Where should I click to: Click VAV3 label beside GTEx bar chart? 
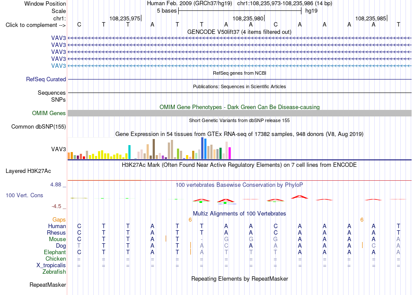(59, 149)
